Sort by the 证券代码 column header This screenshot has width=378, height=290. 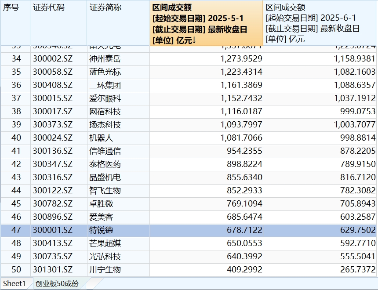pyautogui.click(x=58, y=23)
